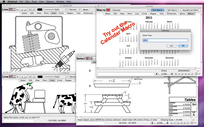Click the scale up arrow in Untitled window
Viewport: 204px width, 127px height.
click(x=156, y=74)
